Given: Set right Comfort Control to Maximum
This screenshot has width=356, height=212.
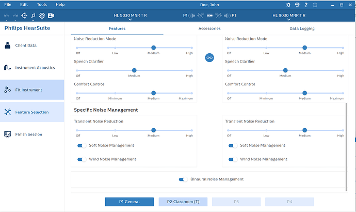Looking at the screenshot, I should click(343, 93).
